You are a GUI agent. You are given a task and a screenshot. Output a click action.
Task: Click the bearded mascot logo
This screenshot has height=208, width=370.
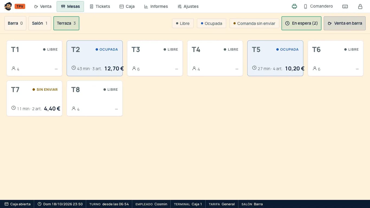coord(8,6)
